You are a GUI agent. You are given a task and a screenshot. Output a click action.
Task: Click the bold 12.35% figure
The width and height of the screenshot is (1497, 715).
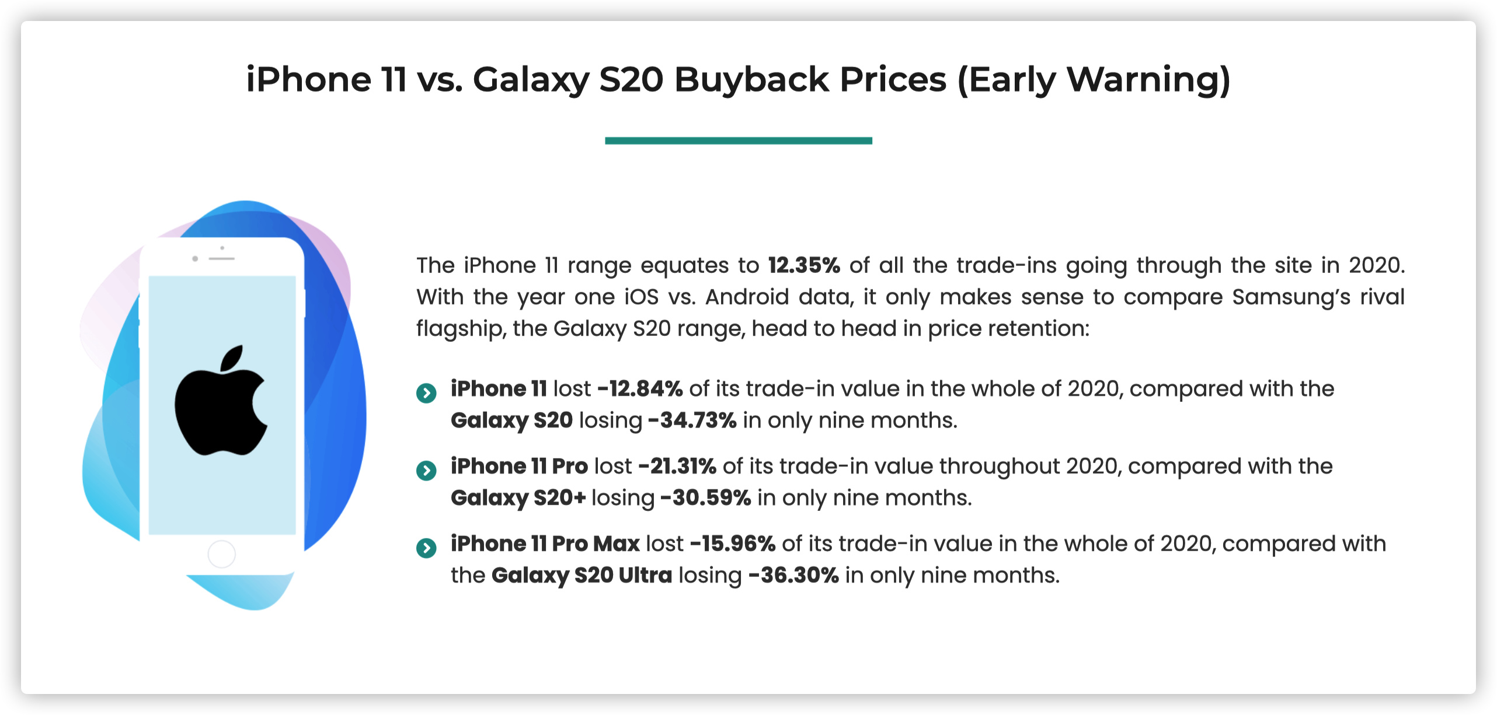803,265
